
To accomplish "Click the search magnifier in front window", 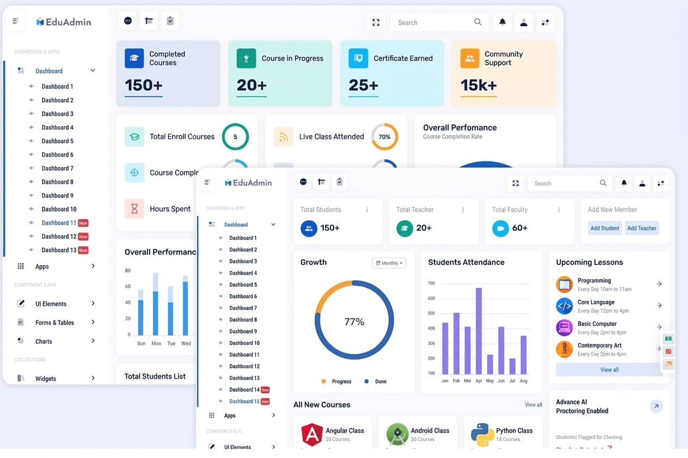I will point(603,183).
